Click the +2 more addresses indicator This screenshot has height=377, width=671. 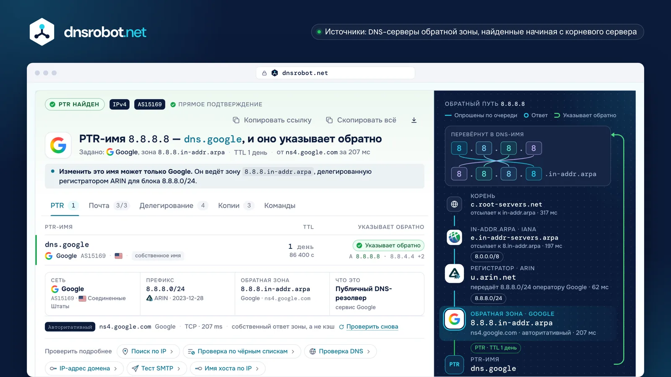[421, 256]
